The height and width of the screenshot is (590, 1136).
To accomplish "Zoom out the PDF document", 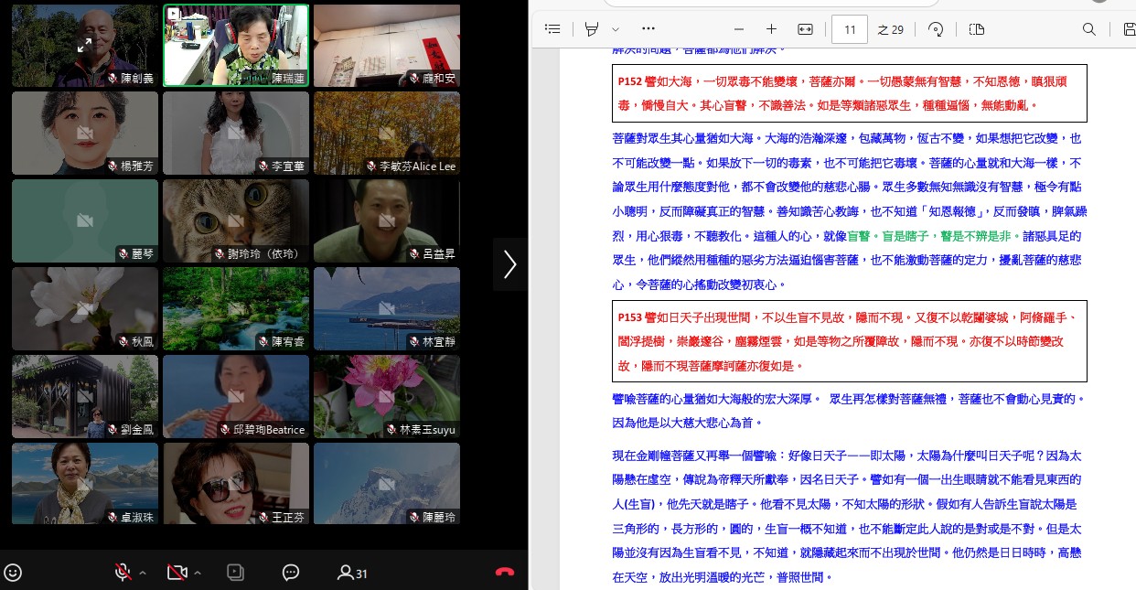I will pyautogui.click(x=739, y=29).
